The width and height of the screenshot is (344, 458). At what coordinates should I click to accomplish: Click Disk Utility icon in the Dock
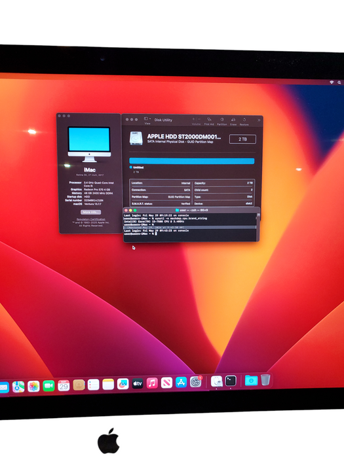click(216, 381)
